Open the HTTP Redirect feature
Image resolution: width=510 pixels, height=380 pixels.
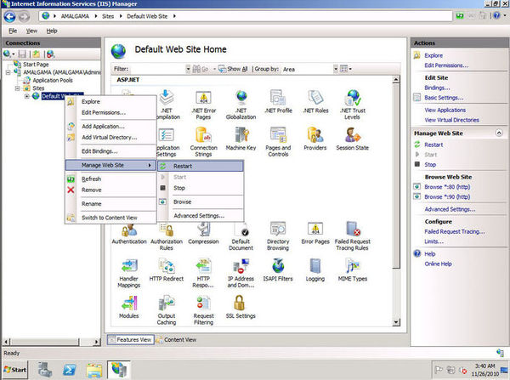(x=167, y=270)
